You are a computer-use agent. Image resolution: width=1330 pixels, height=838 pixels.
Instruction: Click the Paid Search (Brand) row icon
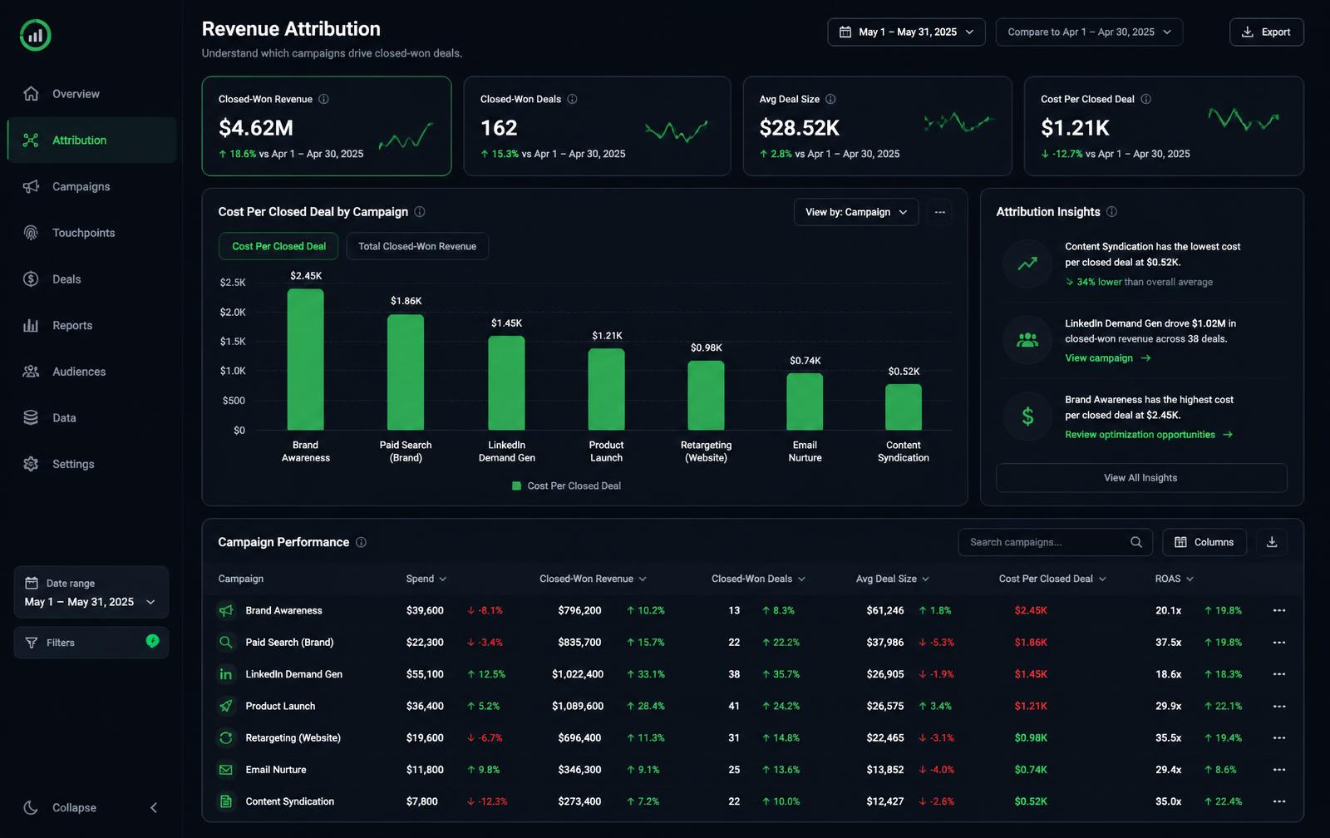pyautogui.click(x=226, y=642)
